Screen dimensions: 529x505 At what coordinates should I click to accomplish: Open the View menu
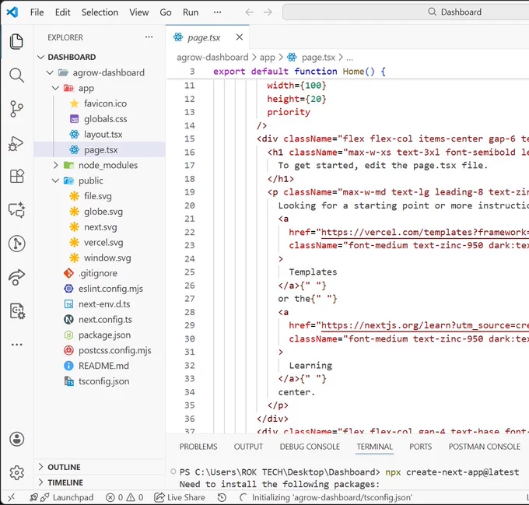(139, 12)
